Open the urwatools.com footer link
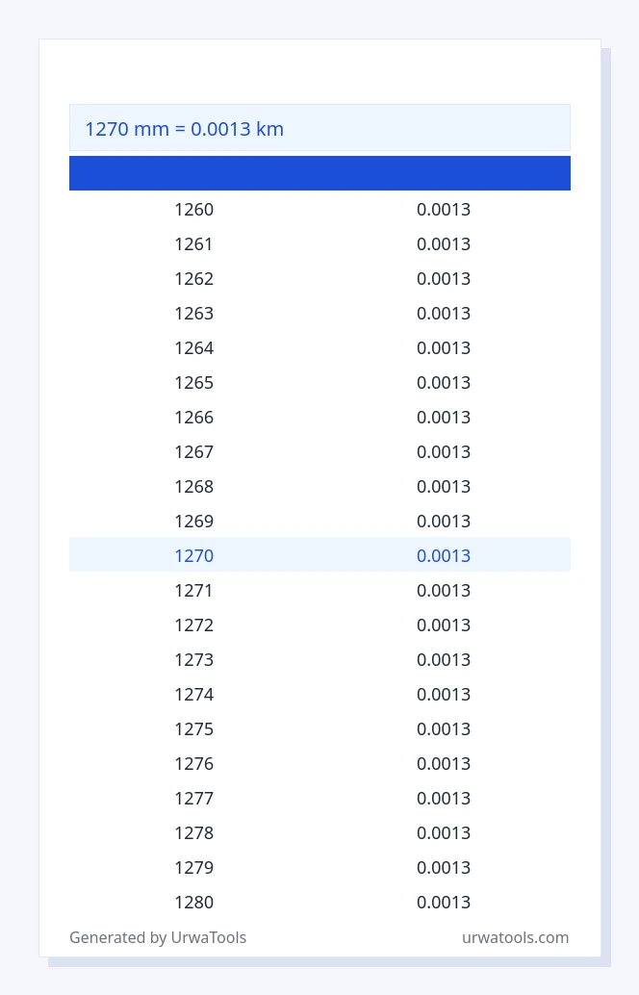 (x=515, y=937)
